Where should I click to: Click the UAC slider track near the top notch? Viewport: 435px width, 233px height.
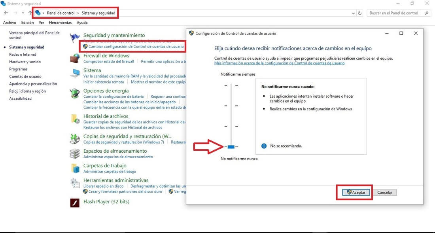click(231, 86)
